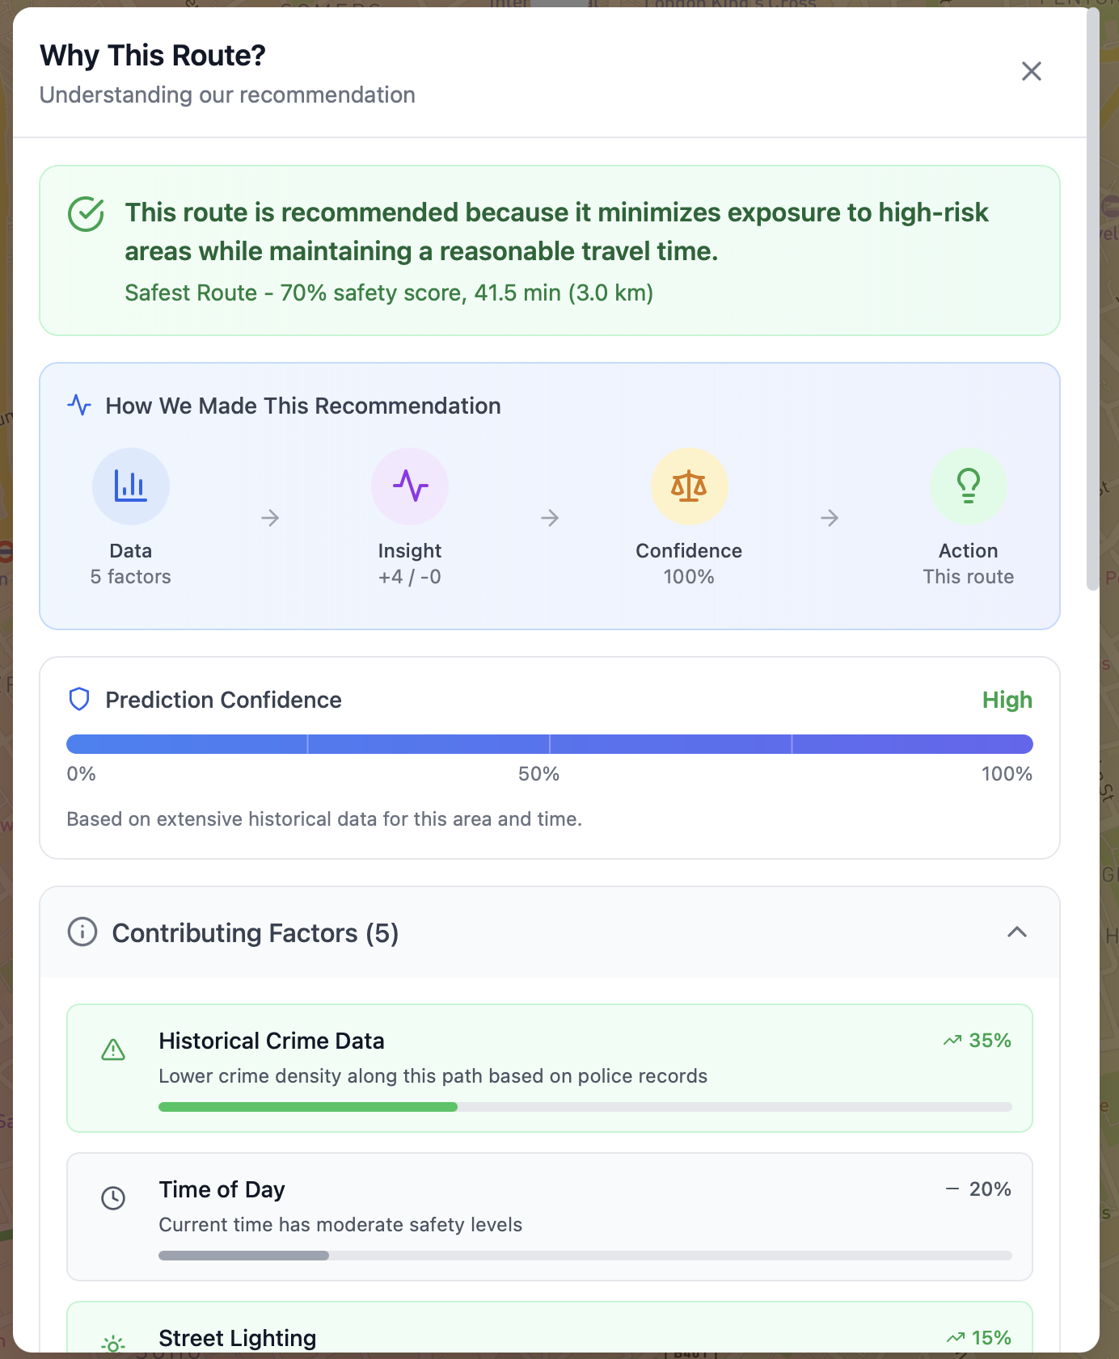Click the Contributing Factors info icon
This screenshot has height=1359, width=1119.
click(x=82, y=932)
